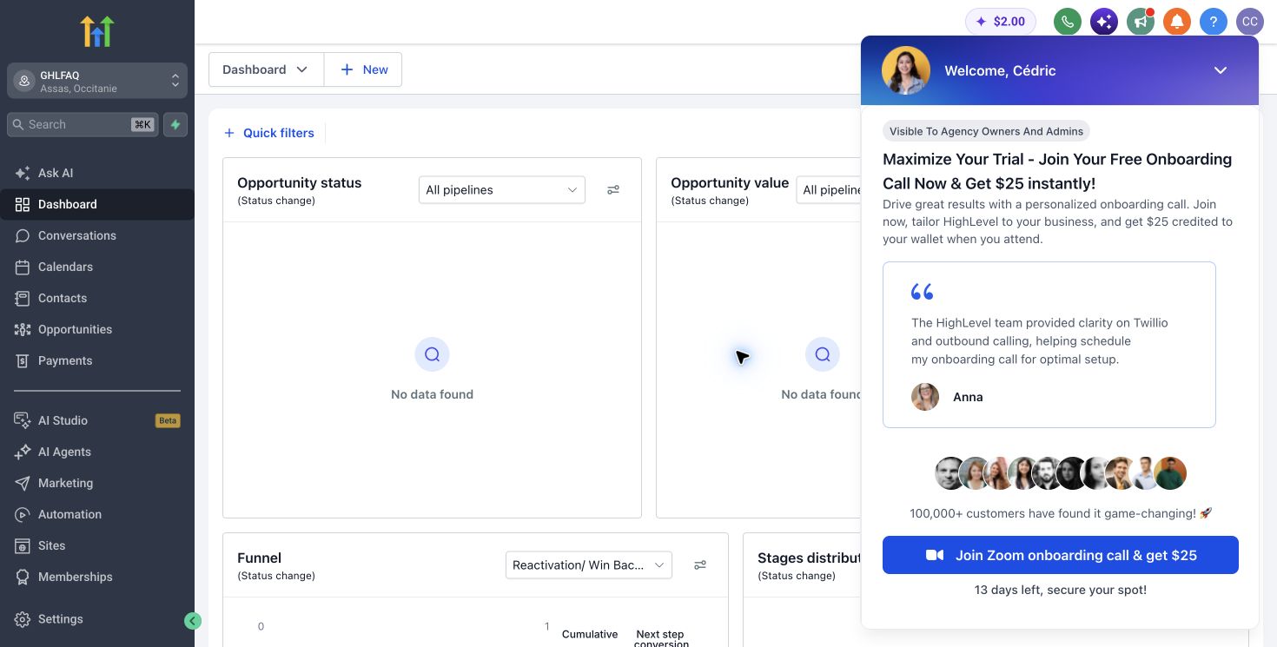
Task: Click the HighLevel logo at top of sidebar
Action: tap(97, 31)
